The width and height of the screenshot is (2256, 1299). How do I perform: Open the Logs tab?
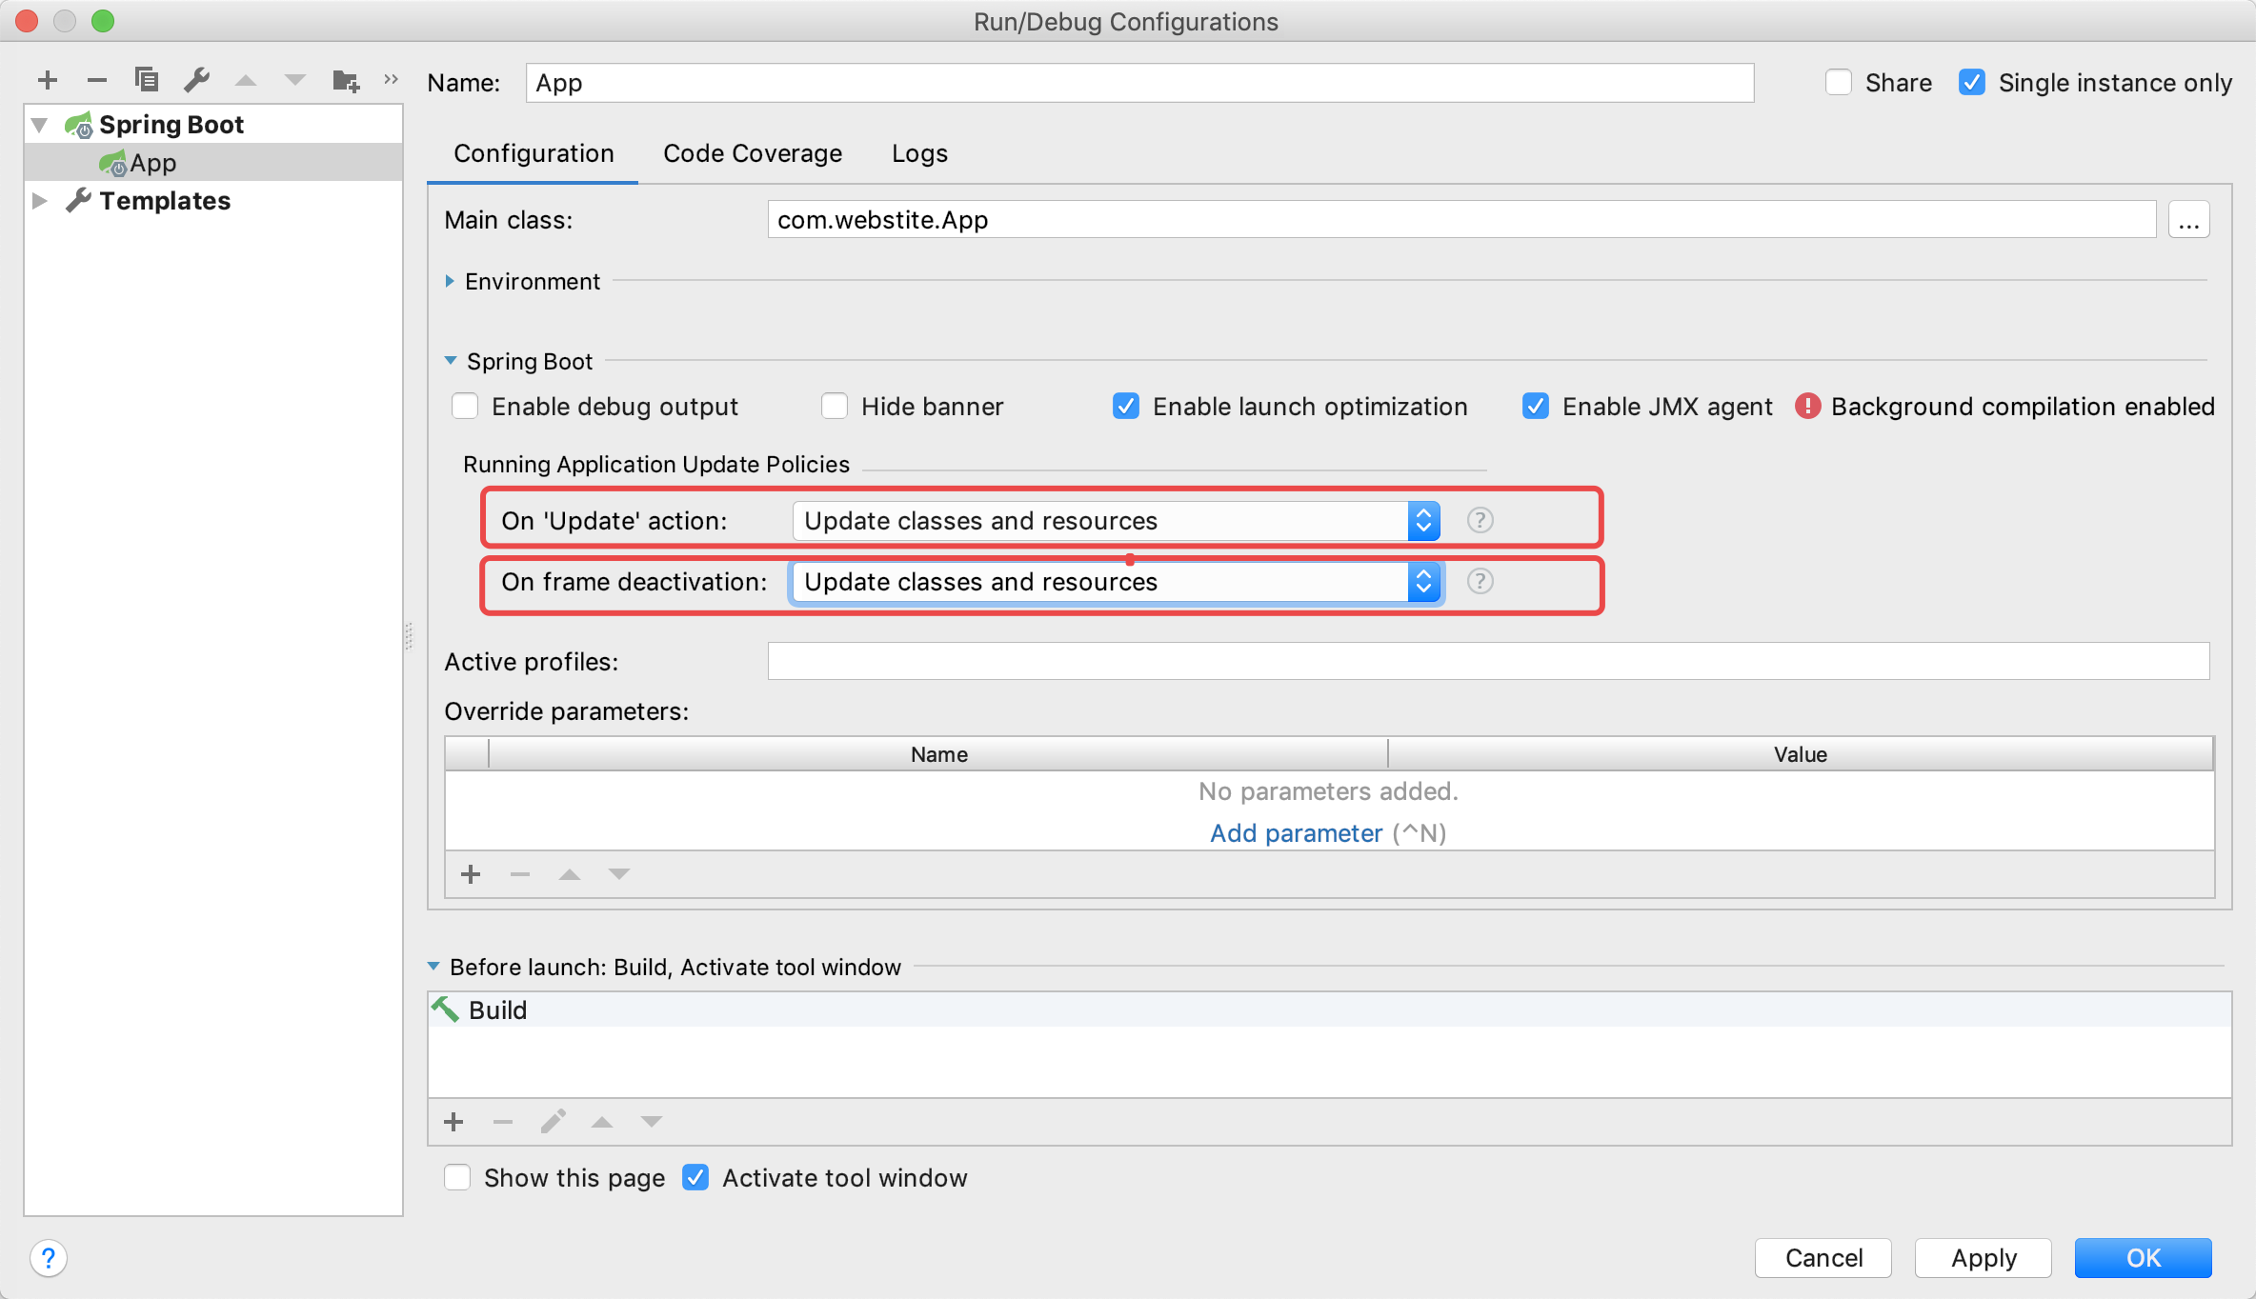[x=918, y=153]
